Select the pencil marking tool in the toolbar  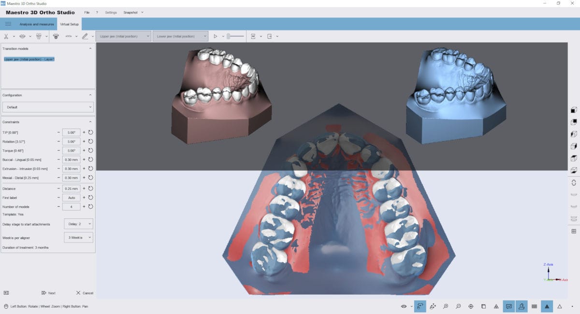click(x=84, y=36)
